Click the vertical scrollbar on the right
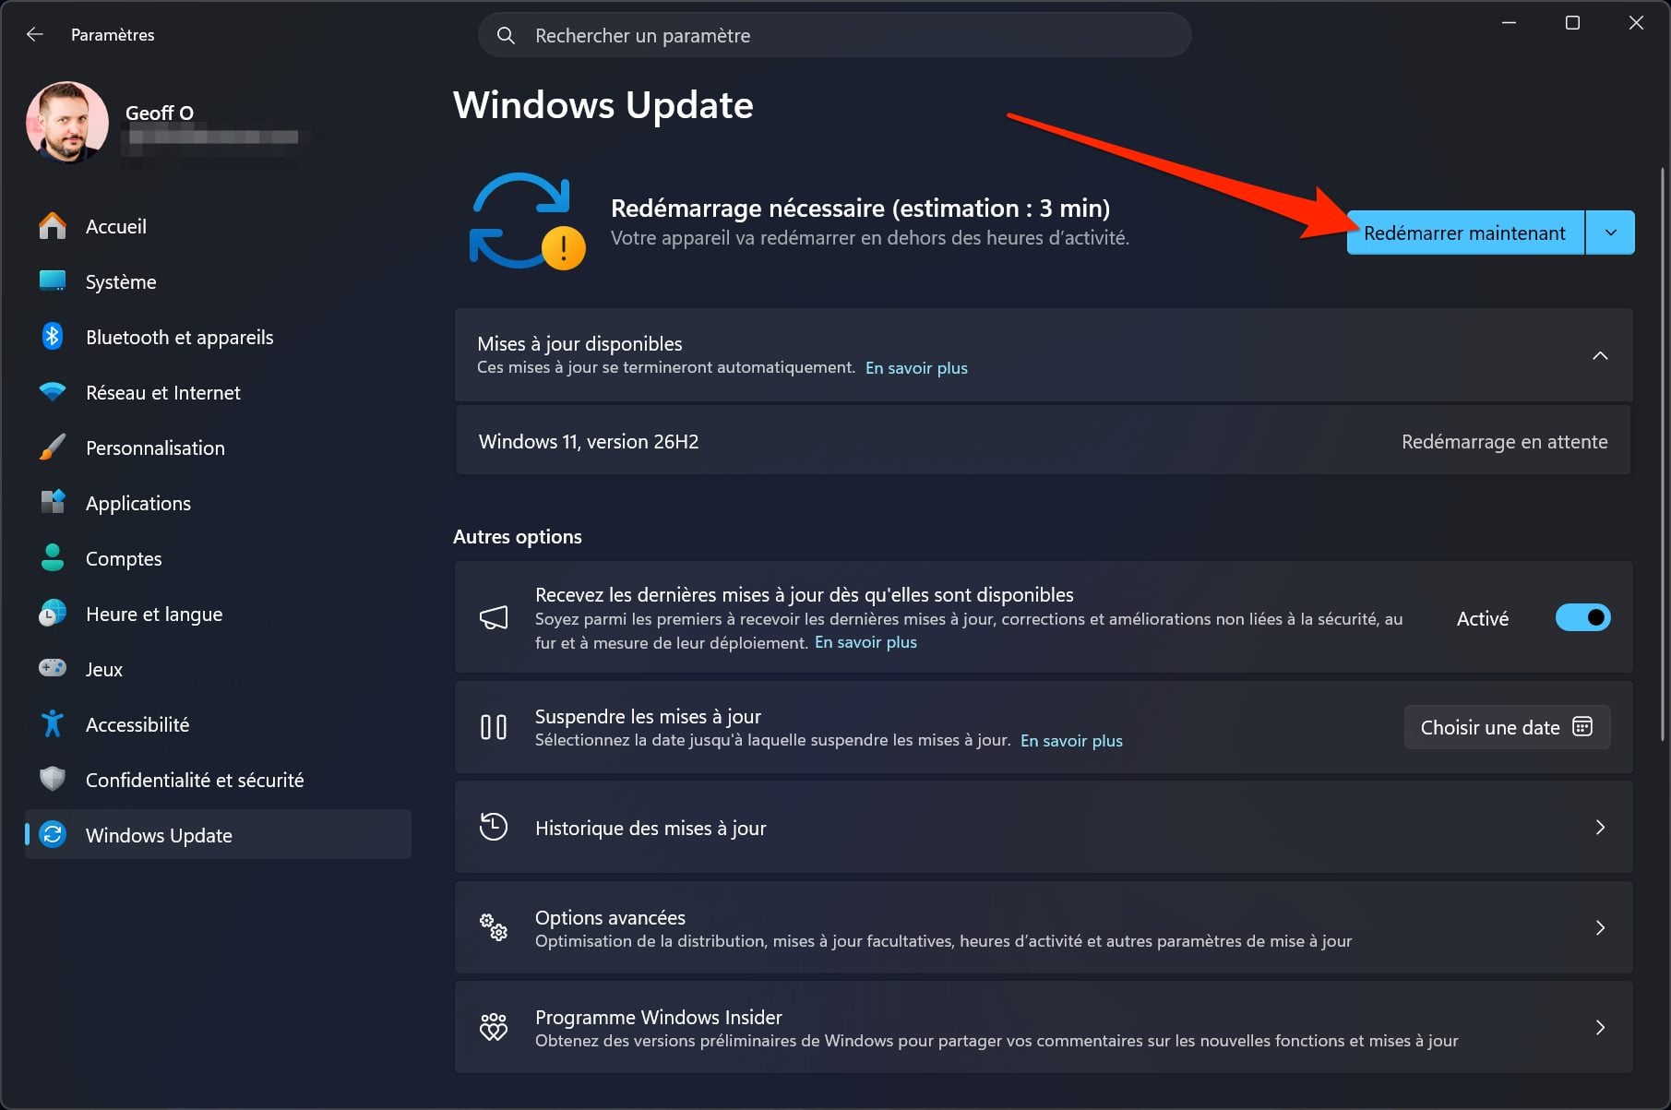Screen dimensions: 1671x1110 pos(1662,452)
